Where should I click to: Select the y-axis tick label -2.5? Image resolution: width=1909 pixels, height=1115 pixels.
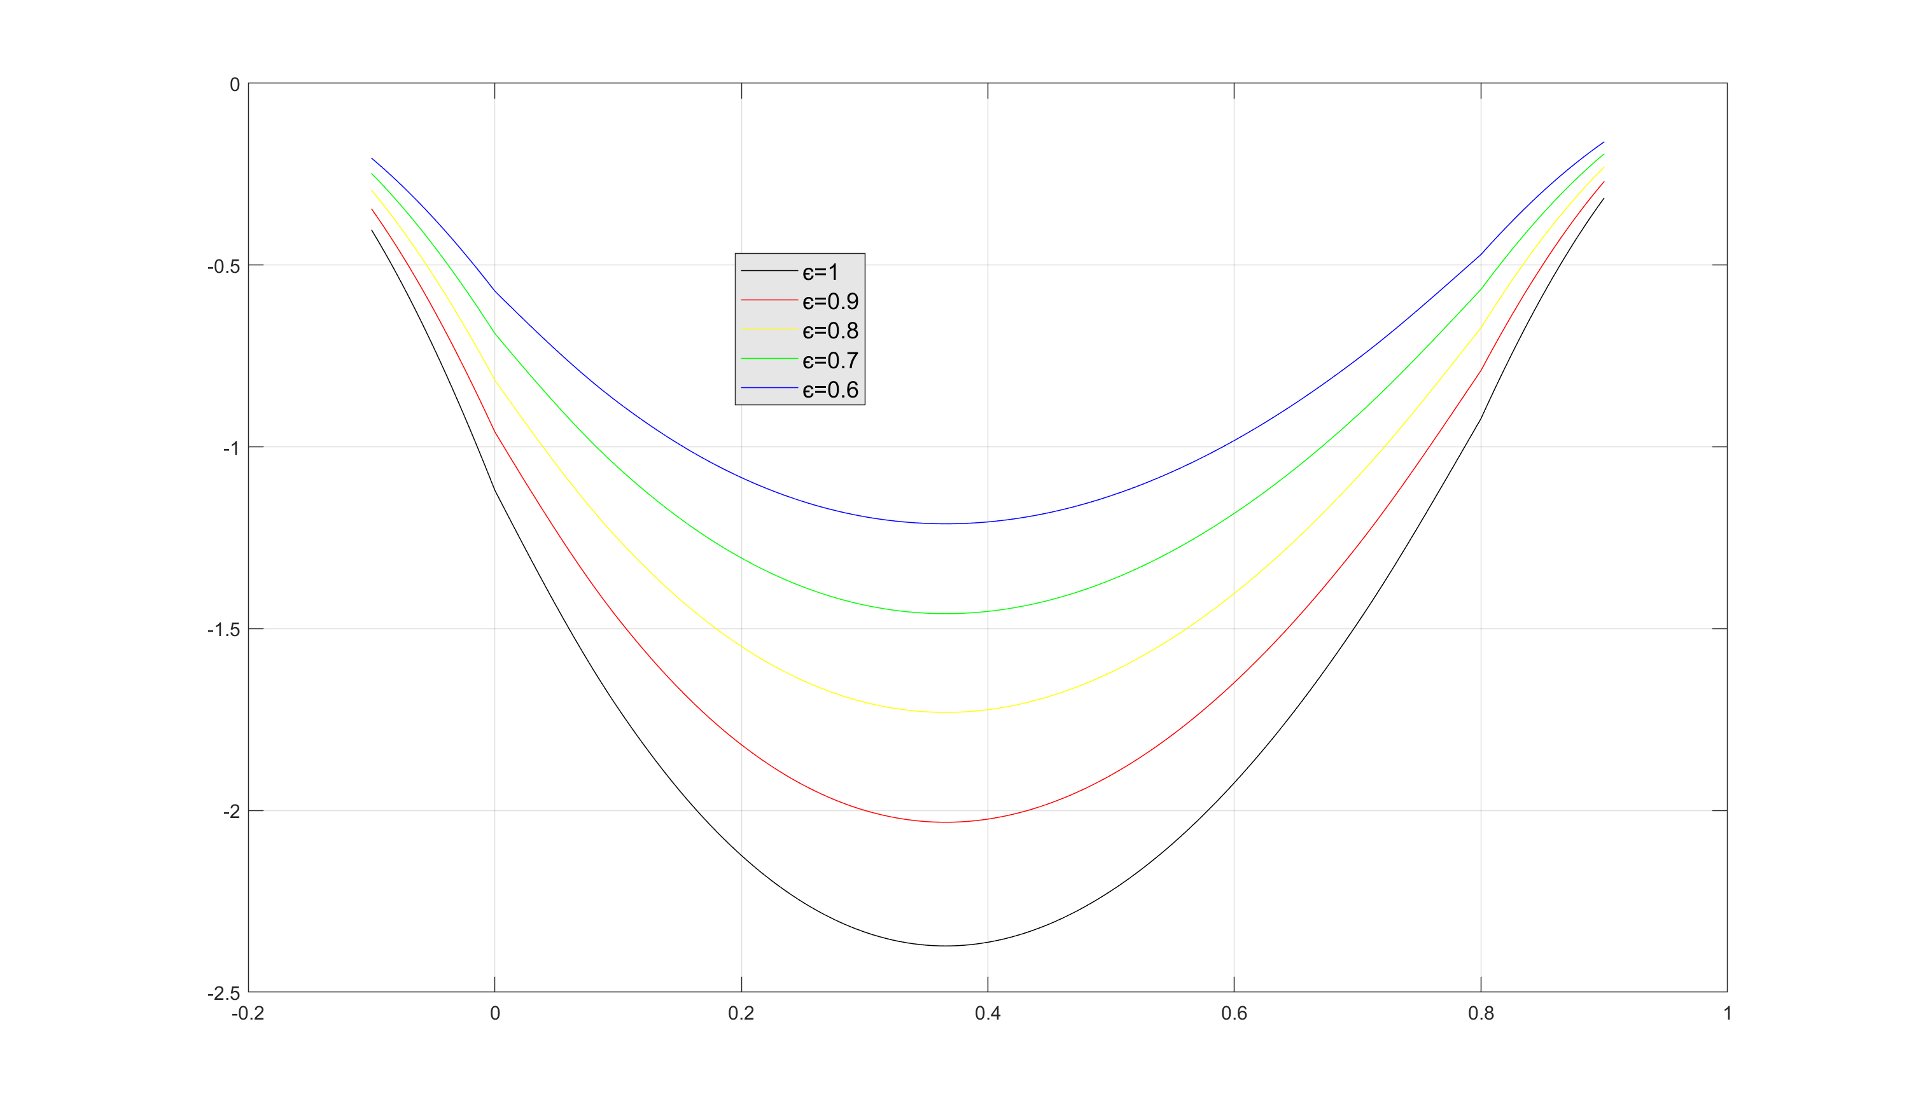(x=223, y=993)
